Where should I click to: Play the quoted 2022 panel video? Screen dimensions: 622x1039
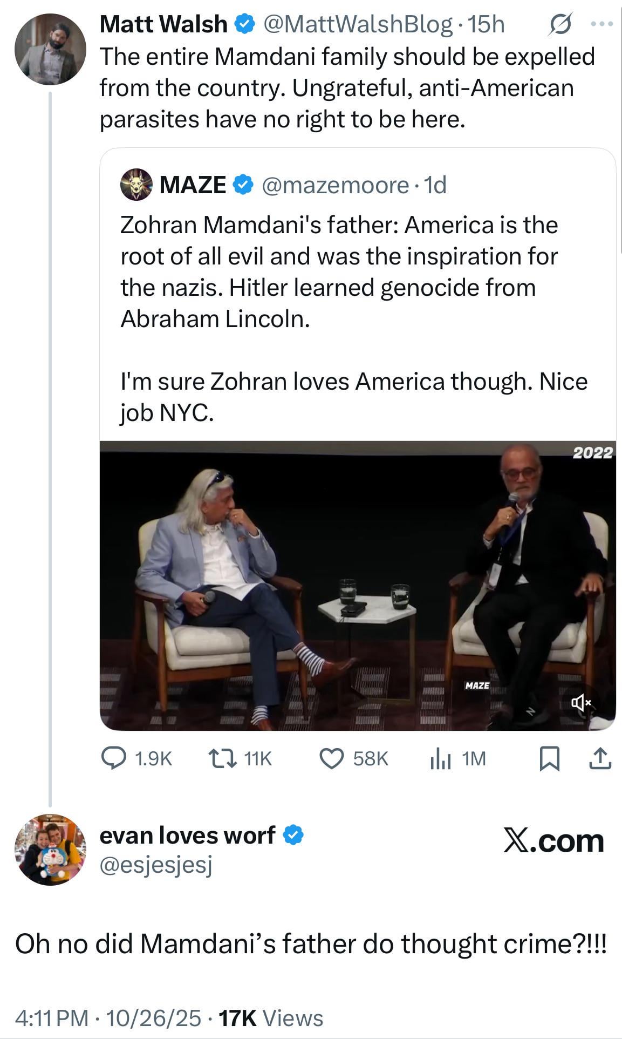(x=358, y=586)
